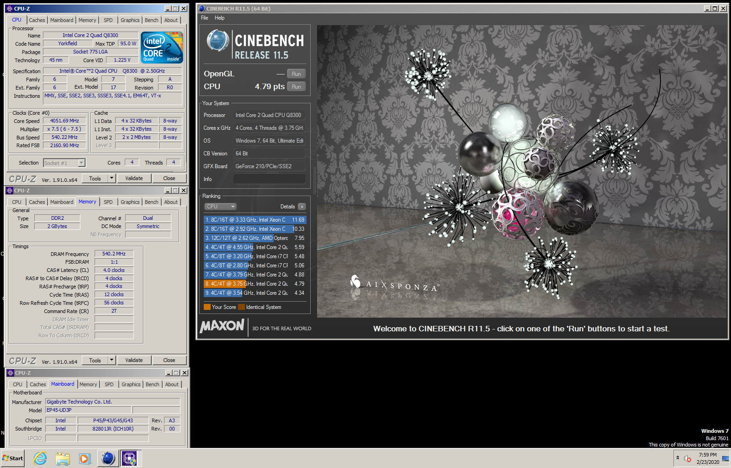Open the Start menu
Viewport: 731px width, 468px height.
tap(13, 458)
